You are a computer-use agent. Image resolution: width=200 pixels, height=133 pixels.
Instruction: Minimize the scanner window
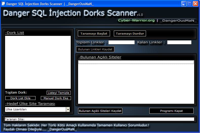pyautogui.click(x=184, y=4)
